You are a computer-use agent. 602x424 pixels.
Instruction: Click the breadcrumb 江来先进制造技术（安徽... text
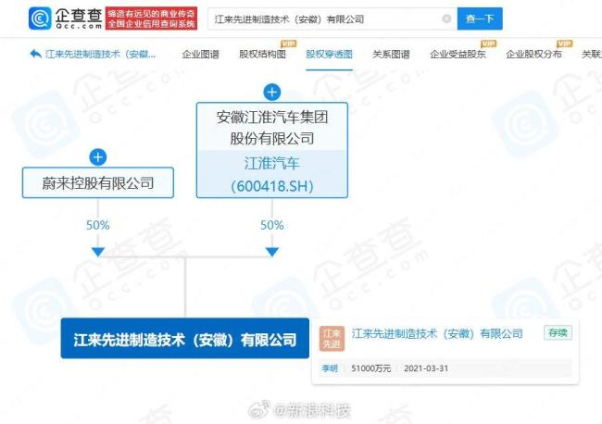(101, 54)
